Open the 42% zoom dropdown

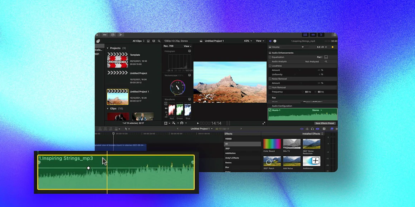pos(248,41)
